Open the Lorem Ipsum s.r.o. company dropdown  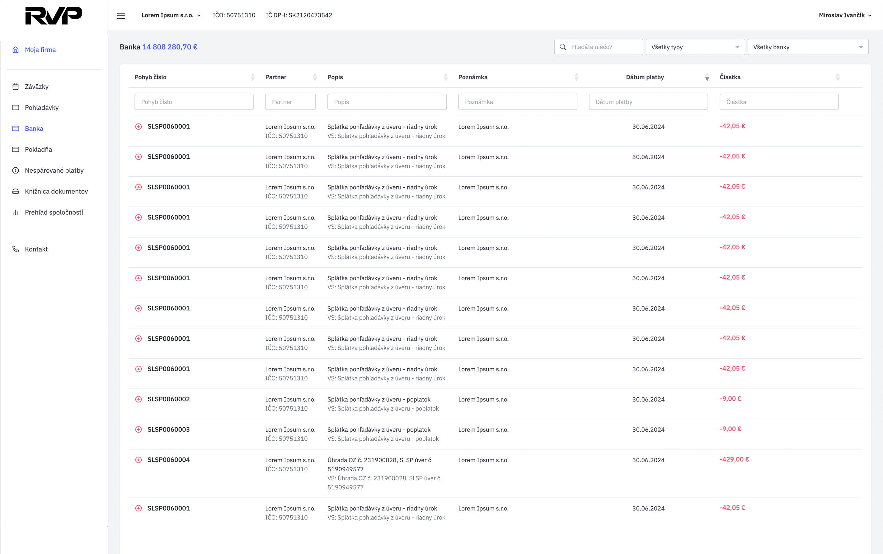(171, 15)
